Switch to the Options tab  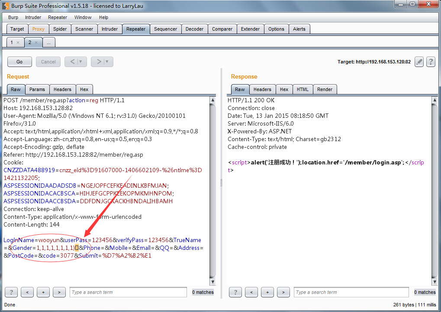point(276,29)
